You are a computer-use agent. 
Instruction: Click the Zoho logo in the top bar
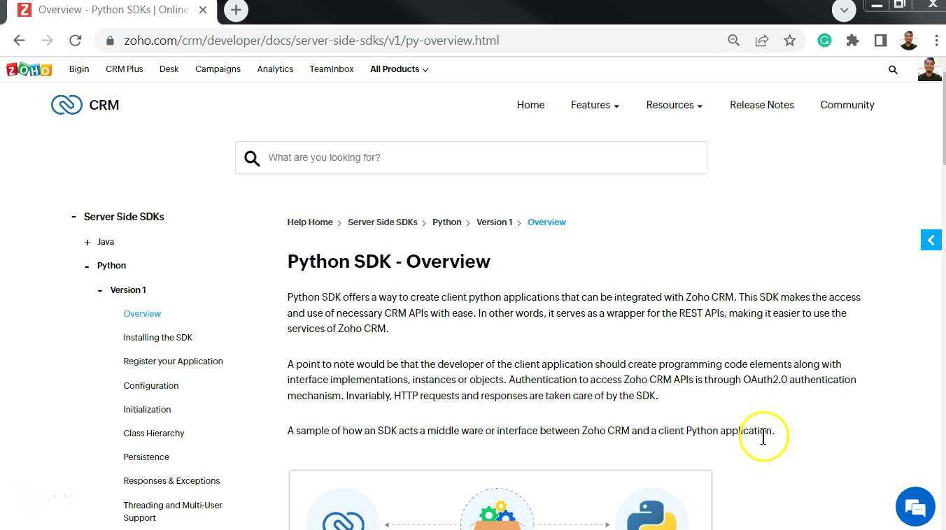pyautogui.click(x=28, y=69)
